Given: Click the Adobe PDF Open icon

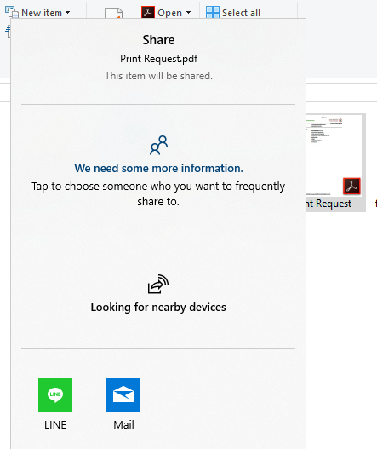Looking at the screenshot, I should coord(148,12).
